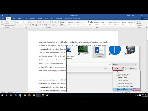Open the Select dropdown in Editing

[139, 25]
